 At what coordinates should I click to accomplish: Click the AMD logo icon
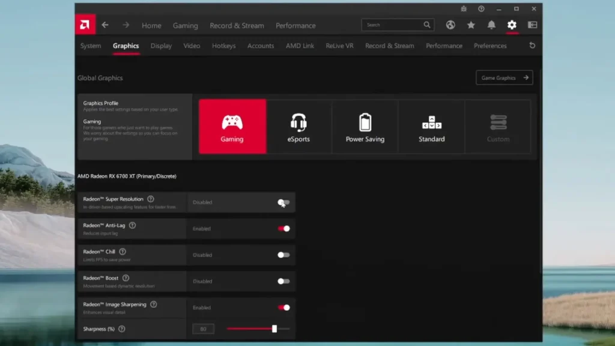tap(85, 25)
